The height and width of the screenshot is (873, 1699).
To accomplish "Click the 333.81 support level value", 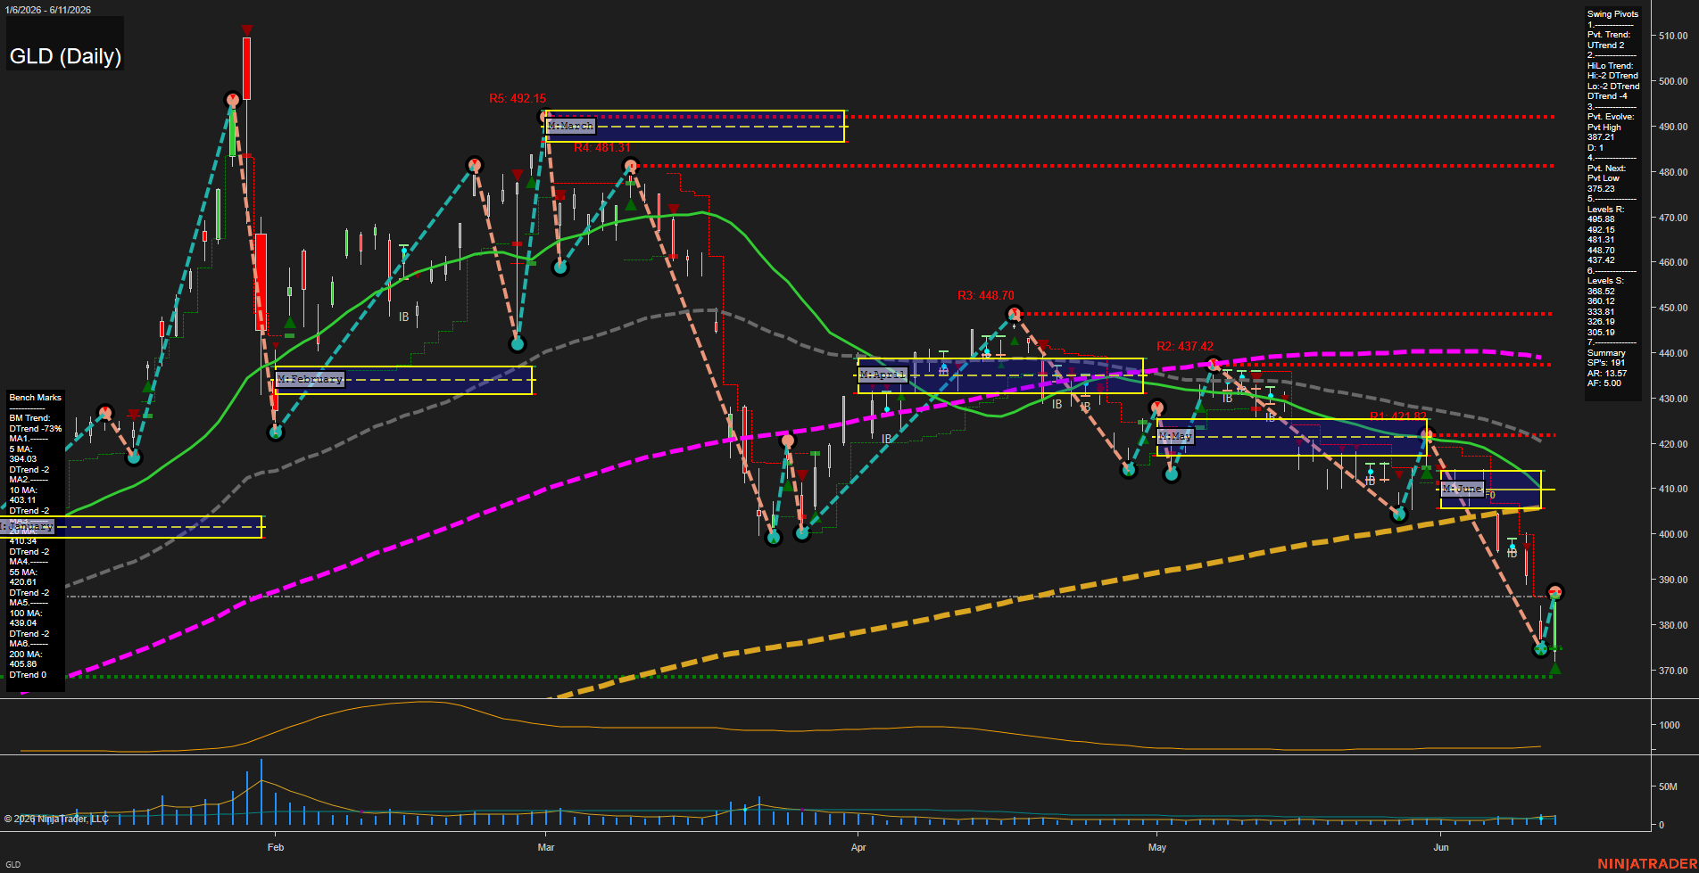I will (1601, 312).
